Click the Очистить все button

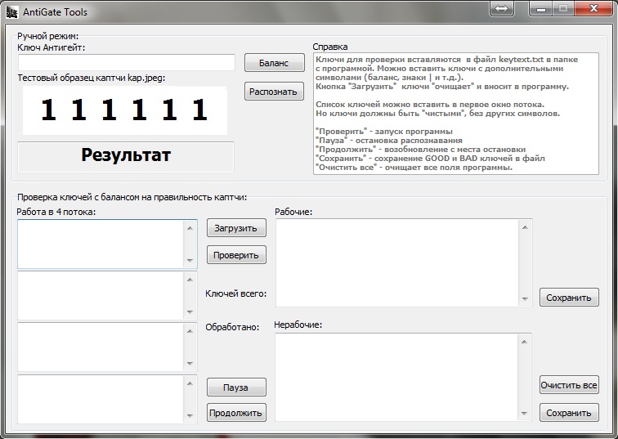[569, 384]
